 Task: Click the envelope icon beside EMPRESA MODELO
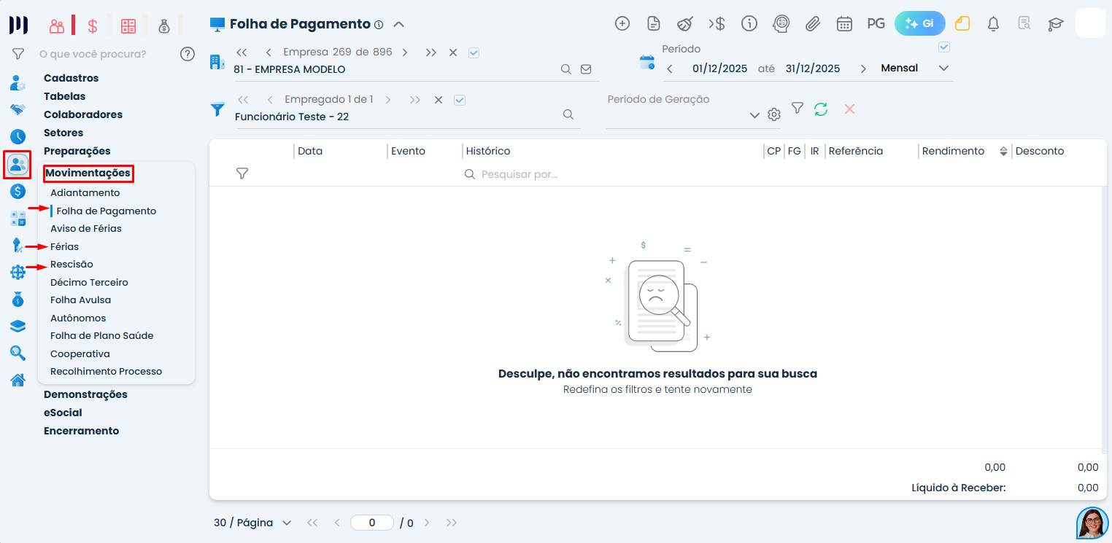pos(586,69)
